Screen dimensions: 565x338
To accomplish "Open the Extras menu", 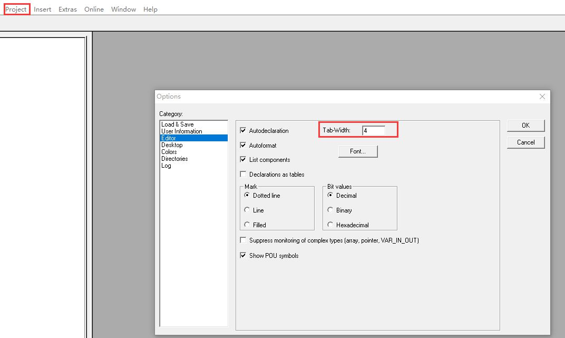I will coord(68,9).
